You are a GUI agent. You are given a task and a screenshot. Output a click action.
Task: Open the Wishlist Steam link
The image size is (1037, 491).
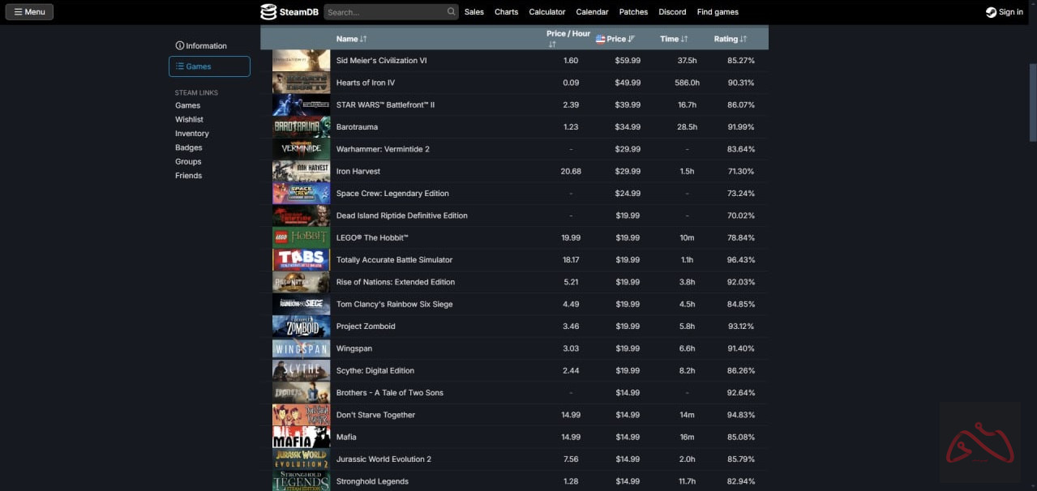[x=189, y=120]
